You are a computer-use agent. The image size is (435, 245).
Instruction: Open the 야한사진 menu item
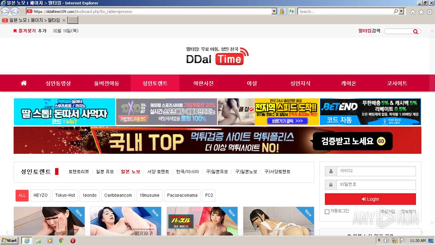(x=203, y=83)
